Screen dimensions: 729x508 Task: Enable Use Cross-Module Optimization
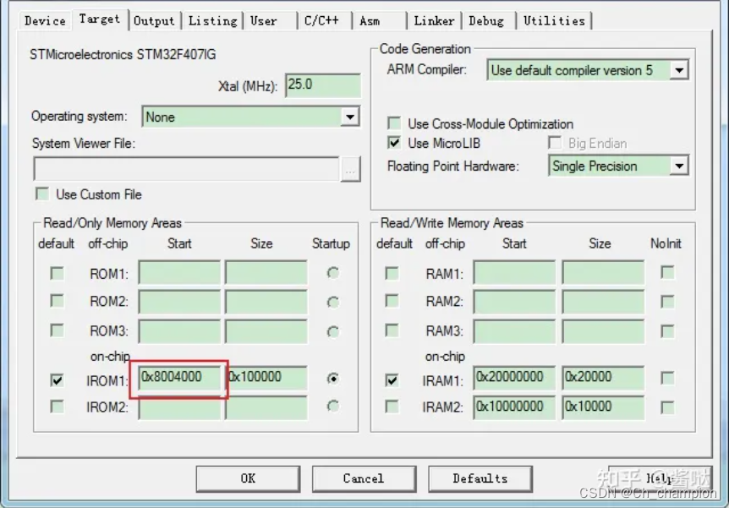[x=393, y=123]
